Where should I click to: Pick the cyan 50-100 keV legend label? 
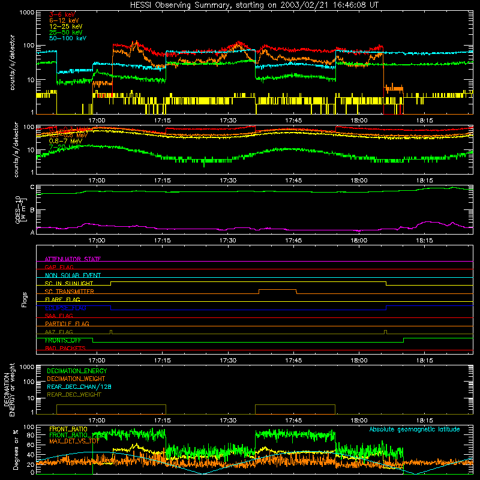(x=68, y=38)
